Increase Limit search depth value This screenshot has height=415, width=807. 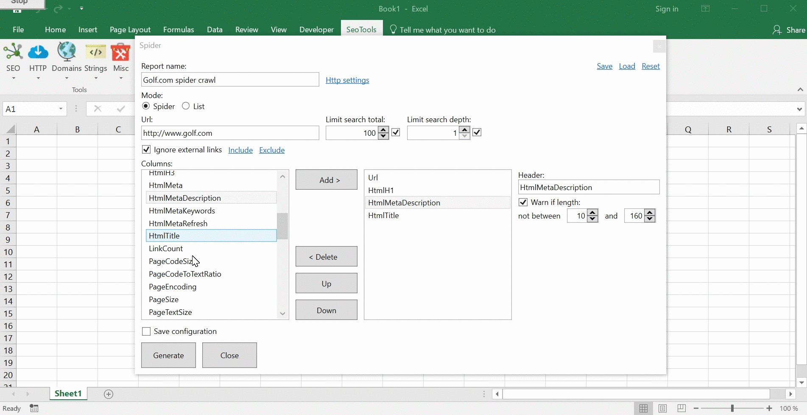coord(465,130)
